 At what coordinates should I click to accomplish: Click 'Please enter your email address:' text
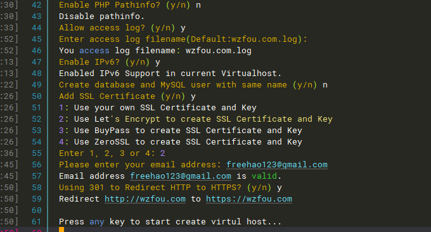(x=140, y=165)
